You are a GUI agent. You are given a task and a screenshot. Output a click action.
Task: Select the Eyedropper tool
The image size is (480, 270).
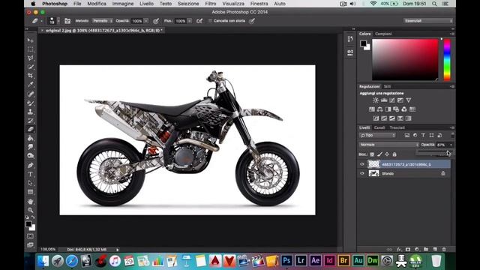click(30, 84)
